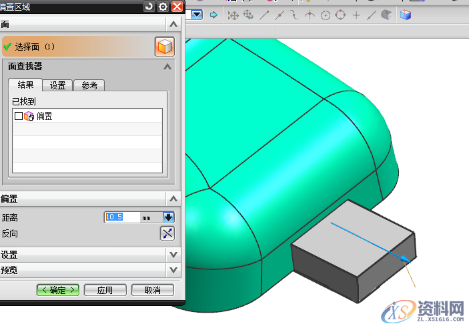This screenshot has width=469, height=328.
Task: Check the 偏置 checkbox in results list
Action: pyautogui.click(x=18, y=116)
